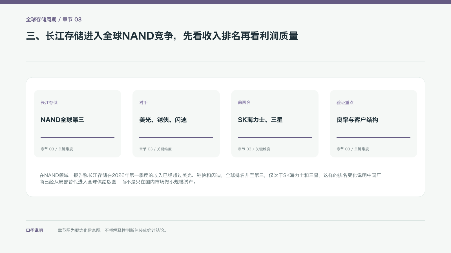Screen dimensions: 451x253
Task: Click the "对手" card label
Action: coord(143,103)
